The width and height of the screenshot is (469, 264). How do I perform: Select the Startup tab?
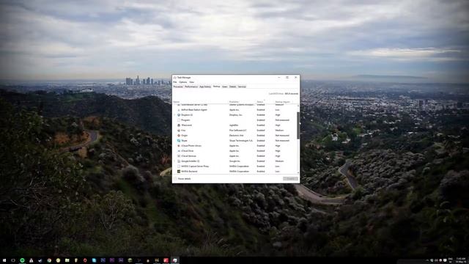pyautogui.click(x=217, y=87)
